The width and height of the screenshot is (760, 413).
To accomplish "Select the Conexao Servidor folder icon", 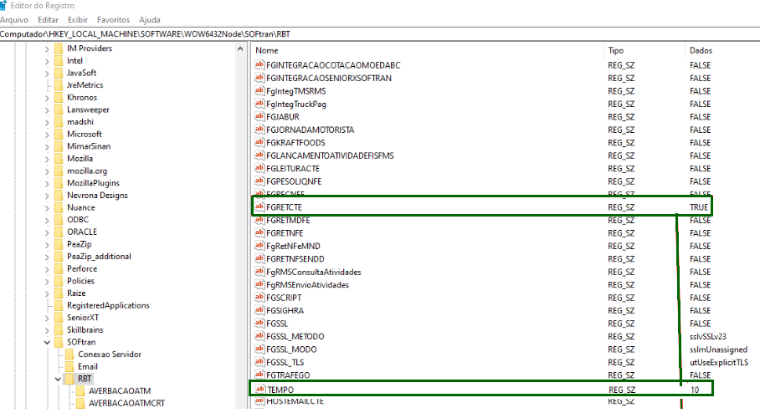I will 69,354.
